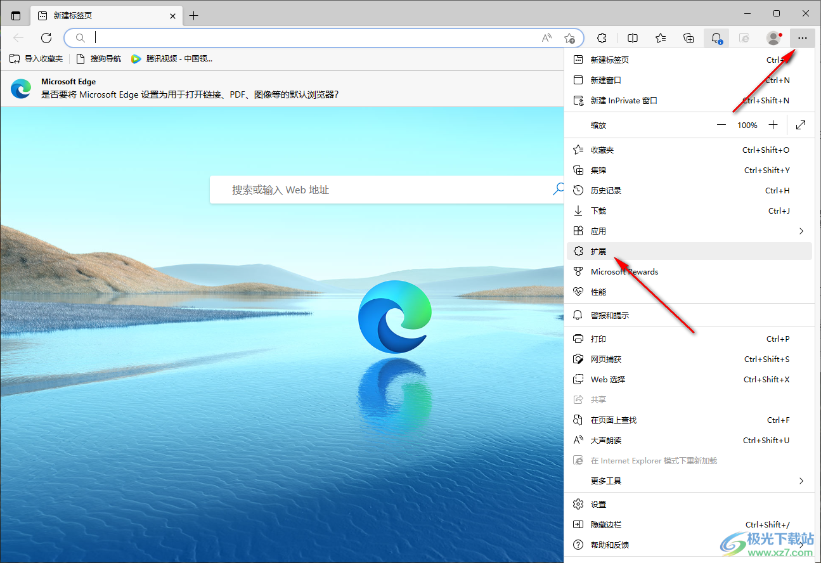This screenshot has height=563, width=821.
Task: Open 帮助和反馈 menu entry
Action: coord(689,545)
